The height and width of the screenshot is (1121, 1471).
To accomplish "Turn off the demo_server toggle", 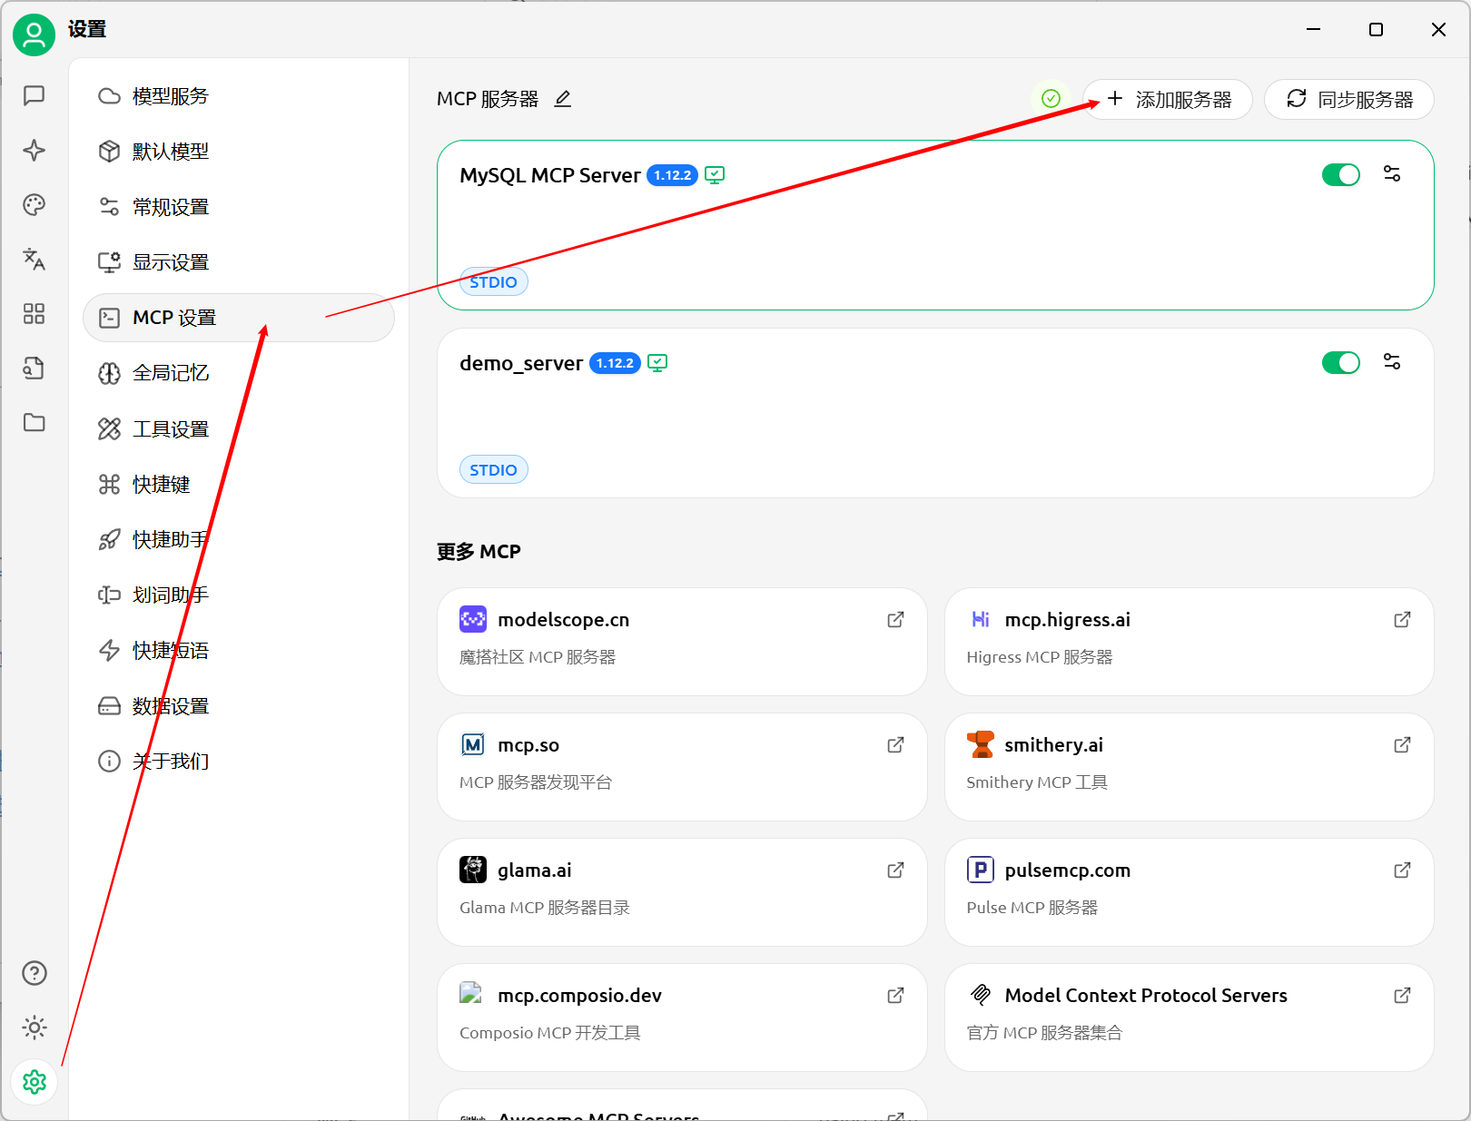I will point(1340,363).
